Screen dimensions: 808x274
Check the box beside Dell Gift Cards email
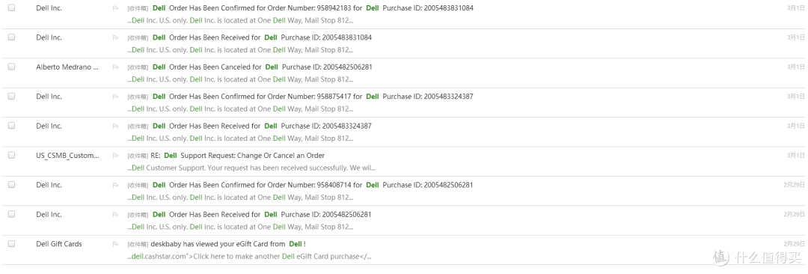tap(12, 243)
